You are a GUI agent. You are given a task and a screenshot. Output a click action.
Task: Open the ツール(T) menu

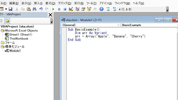(x=92, y=3)
